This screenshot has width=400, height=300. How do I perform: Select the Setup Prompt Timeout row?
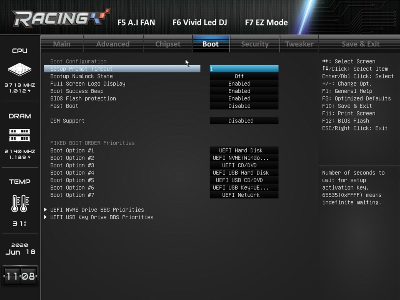click(122, 69)
